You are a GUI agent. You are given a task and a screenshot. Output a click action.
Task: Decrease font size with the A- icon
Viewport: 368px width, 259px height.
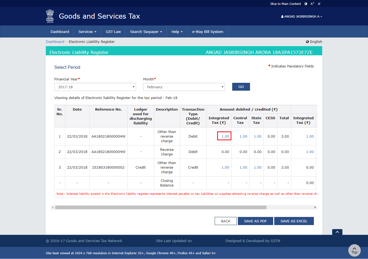tap(319, 4)
